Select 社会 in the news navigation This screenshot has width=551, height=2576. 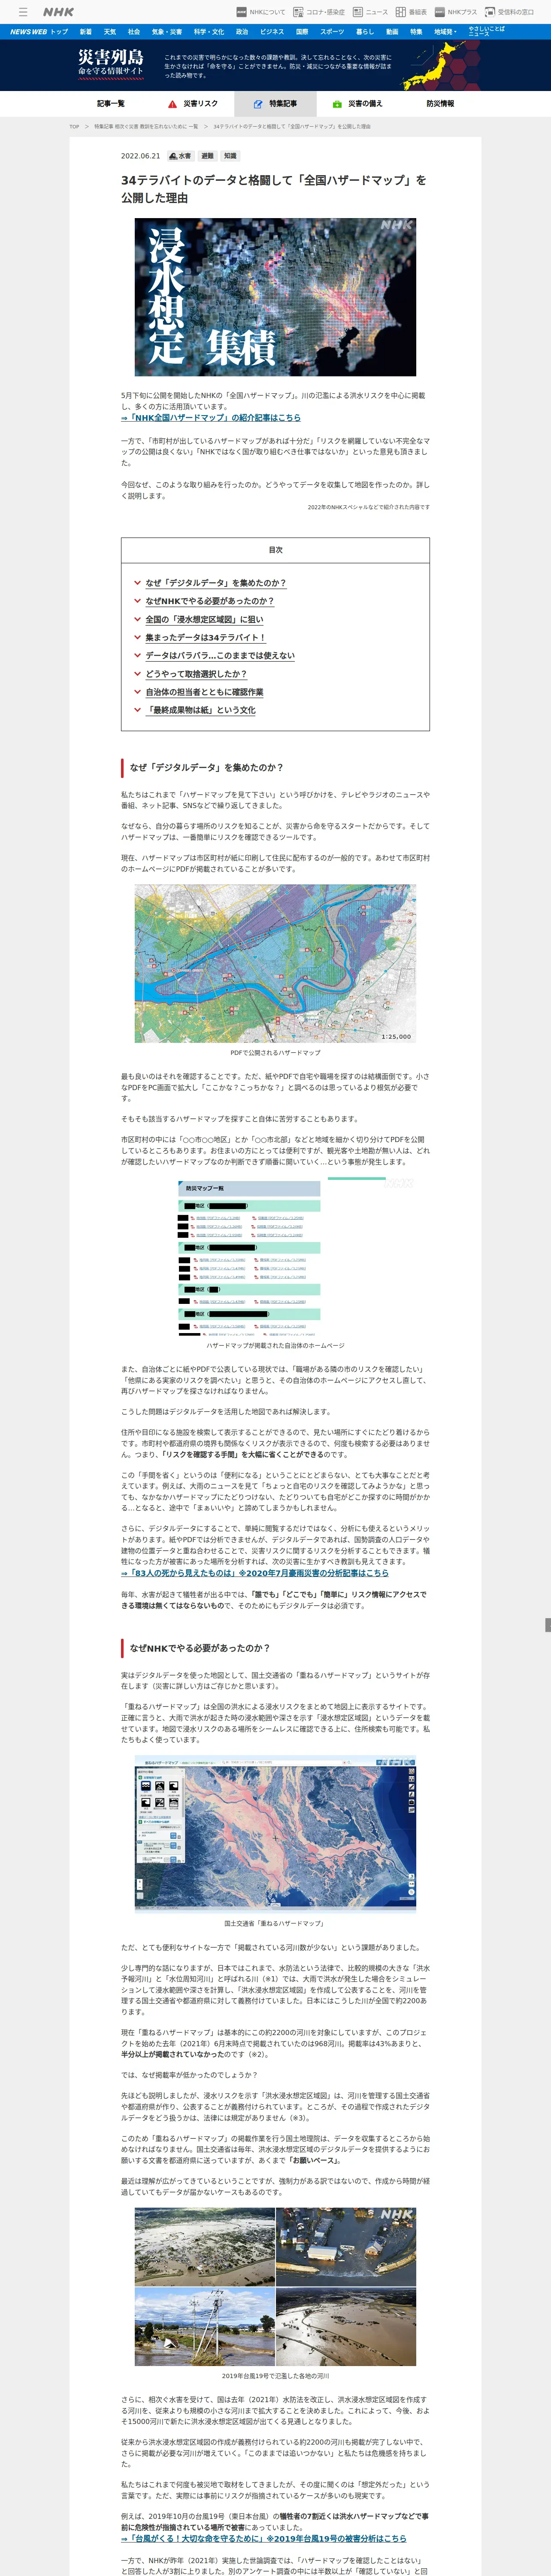click(134, 32)
